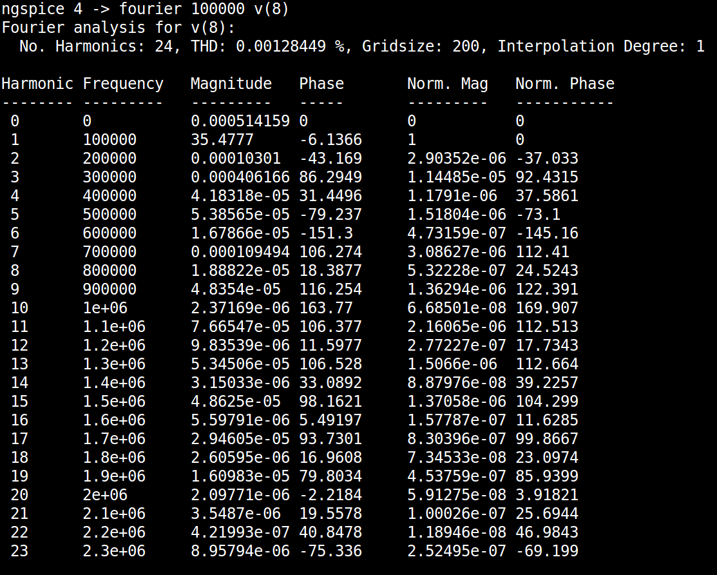The width and height of the screenshot is (717, 575).
Task: Click frequency 1e+06 of harmonic 10
Action: click(x=105, y=308)
